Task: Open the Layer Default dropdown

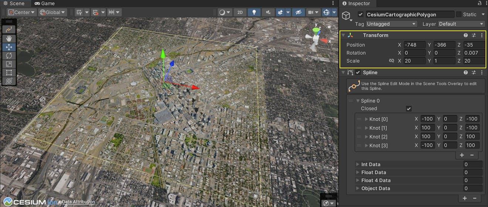Action: pos(461,24)
